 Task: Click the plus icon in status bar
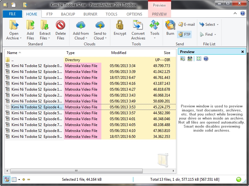[24, 179]
